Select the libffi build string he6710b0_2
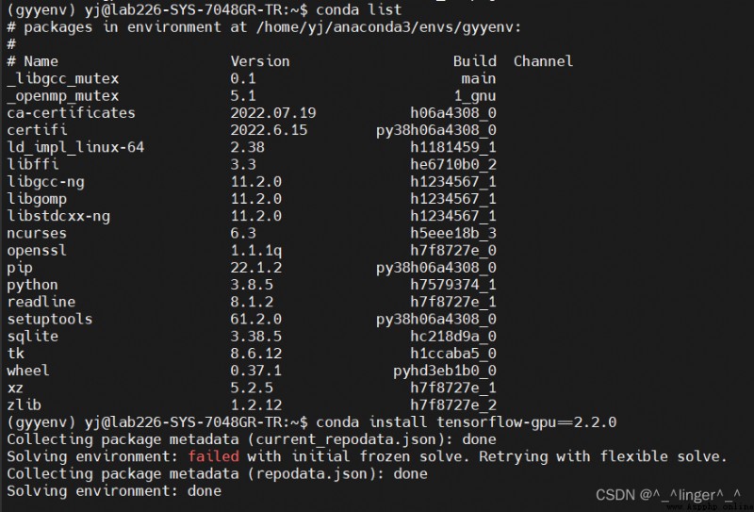The image size is (754, 512). click(453, 165)
